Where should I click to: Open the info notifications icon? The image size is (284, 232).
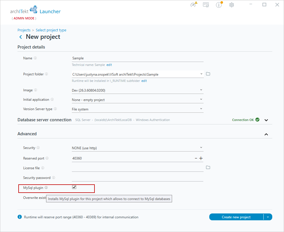[x=219, y=5]
